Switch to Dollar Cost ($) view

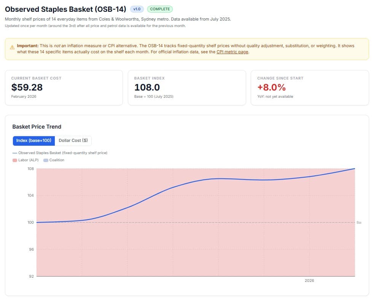click(73, 141)
